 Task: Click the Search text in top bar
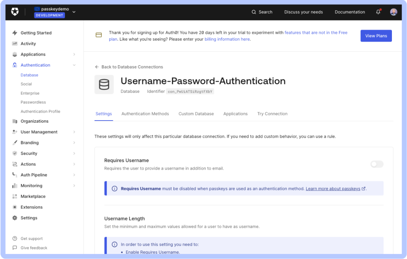pos(265,12)
